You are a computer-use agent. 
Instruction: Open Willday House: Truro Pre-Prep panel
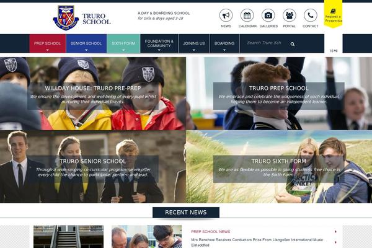point(93,94)
